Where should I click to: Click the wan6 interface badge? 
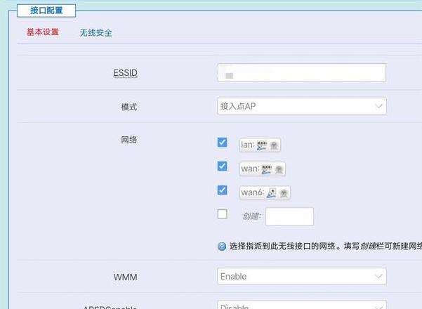(265, 192)
